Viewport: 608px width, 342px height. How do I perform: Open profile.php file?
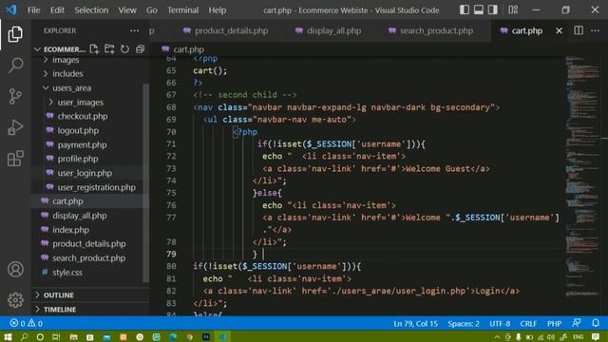pyautogui.click(x=78, y=159)
